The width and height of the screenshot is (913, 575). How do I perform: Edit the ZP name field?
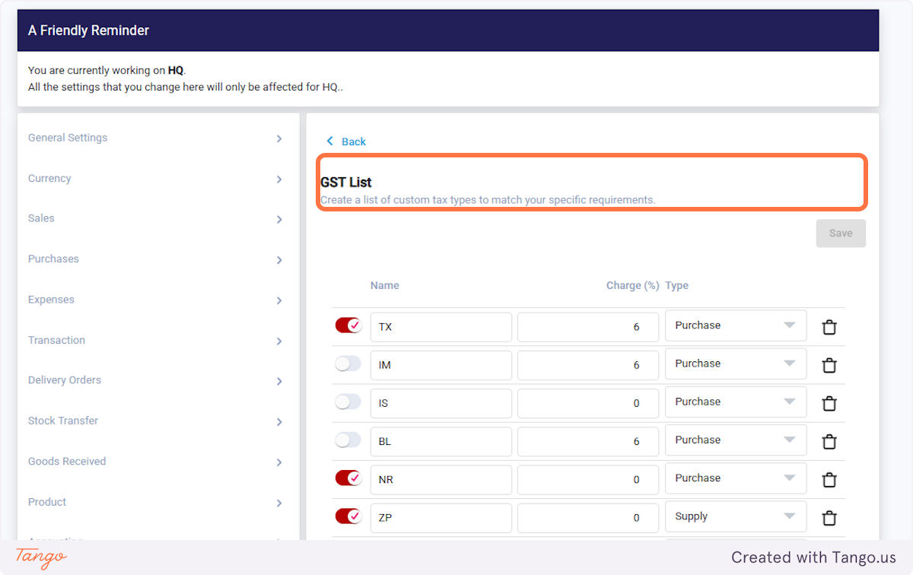coord(441,518)
